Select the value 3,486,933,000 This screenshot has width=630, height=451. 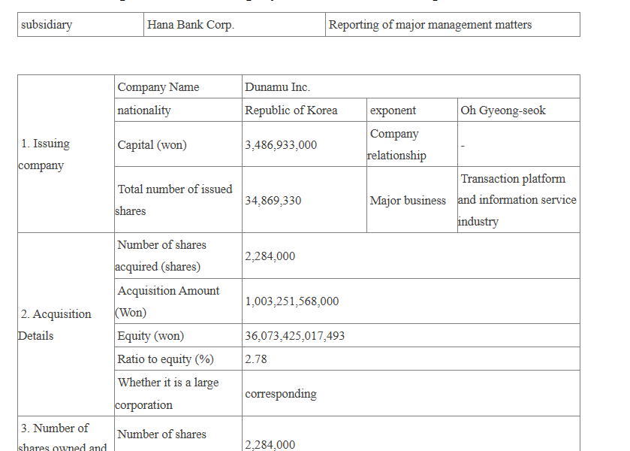[x=281, y=145]
